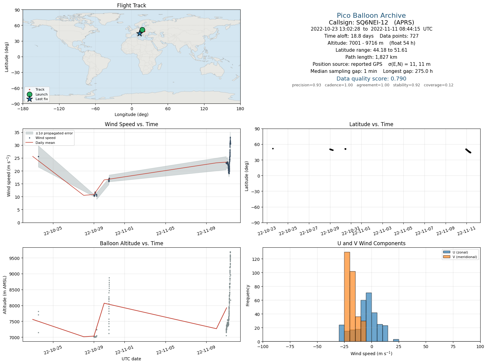Image resolution: width=487 pixels, height=364 pixels.
Task: Click the positive "75" tick on the histogram axis
Action: (x=453, y=347)
